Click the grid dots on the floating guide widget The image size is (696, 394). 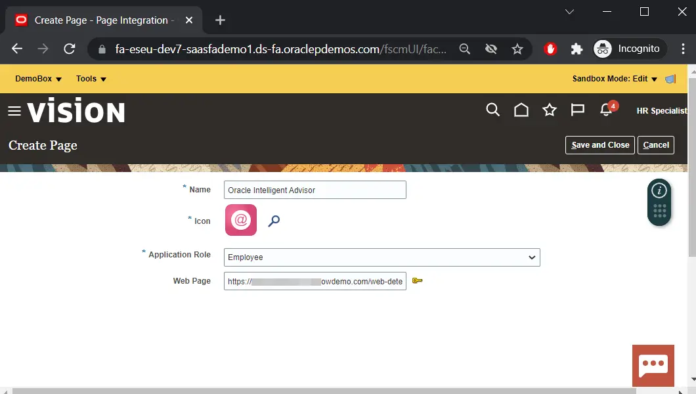coord(660,211)
